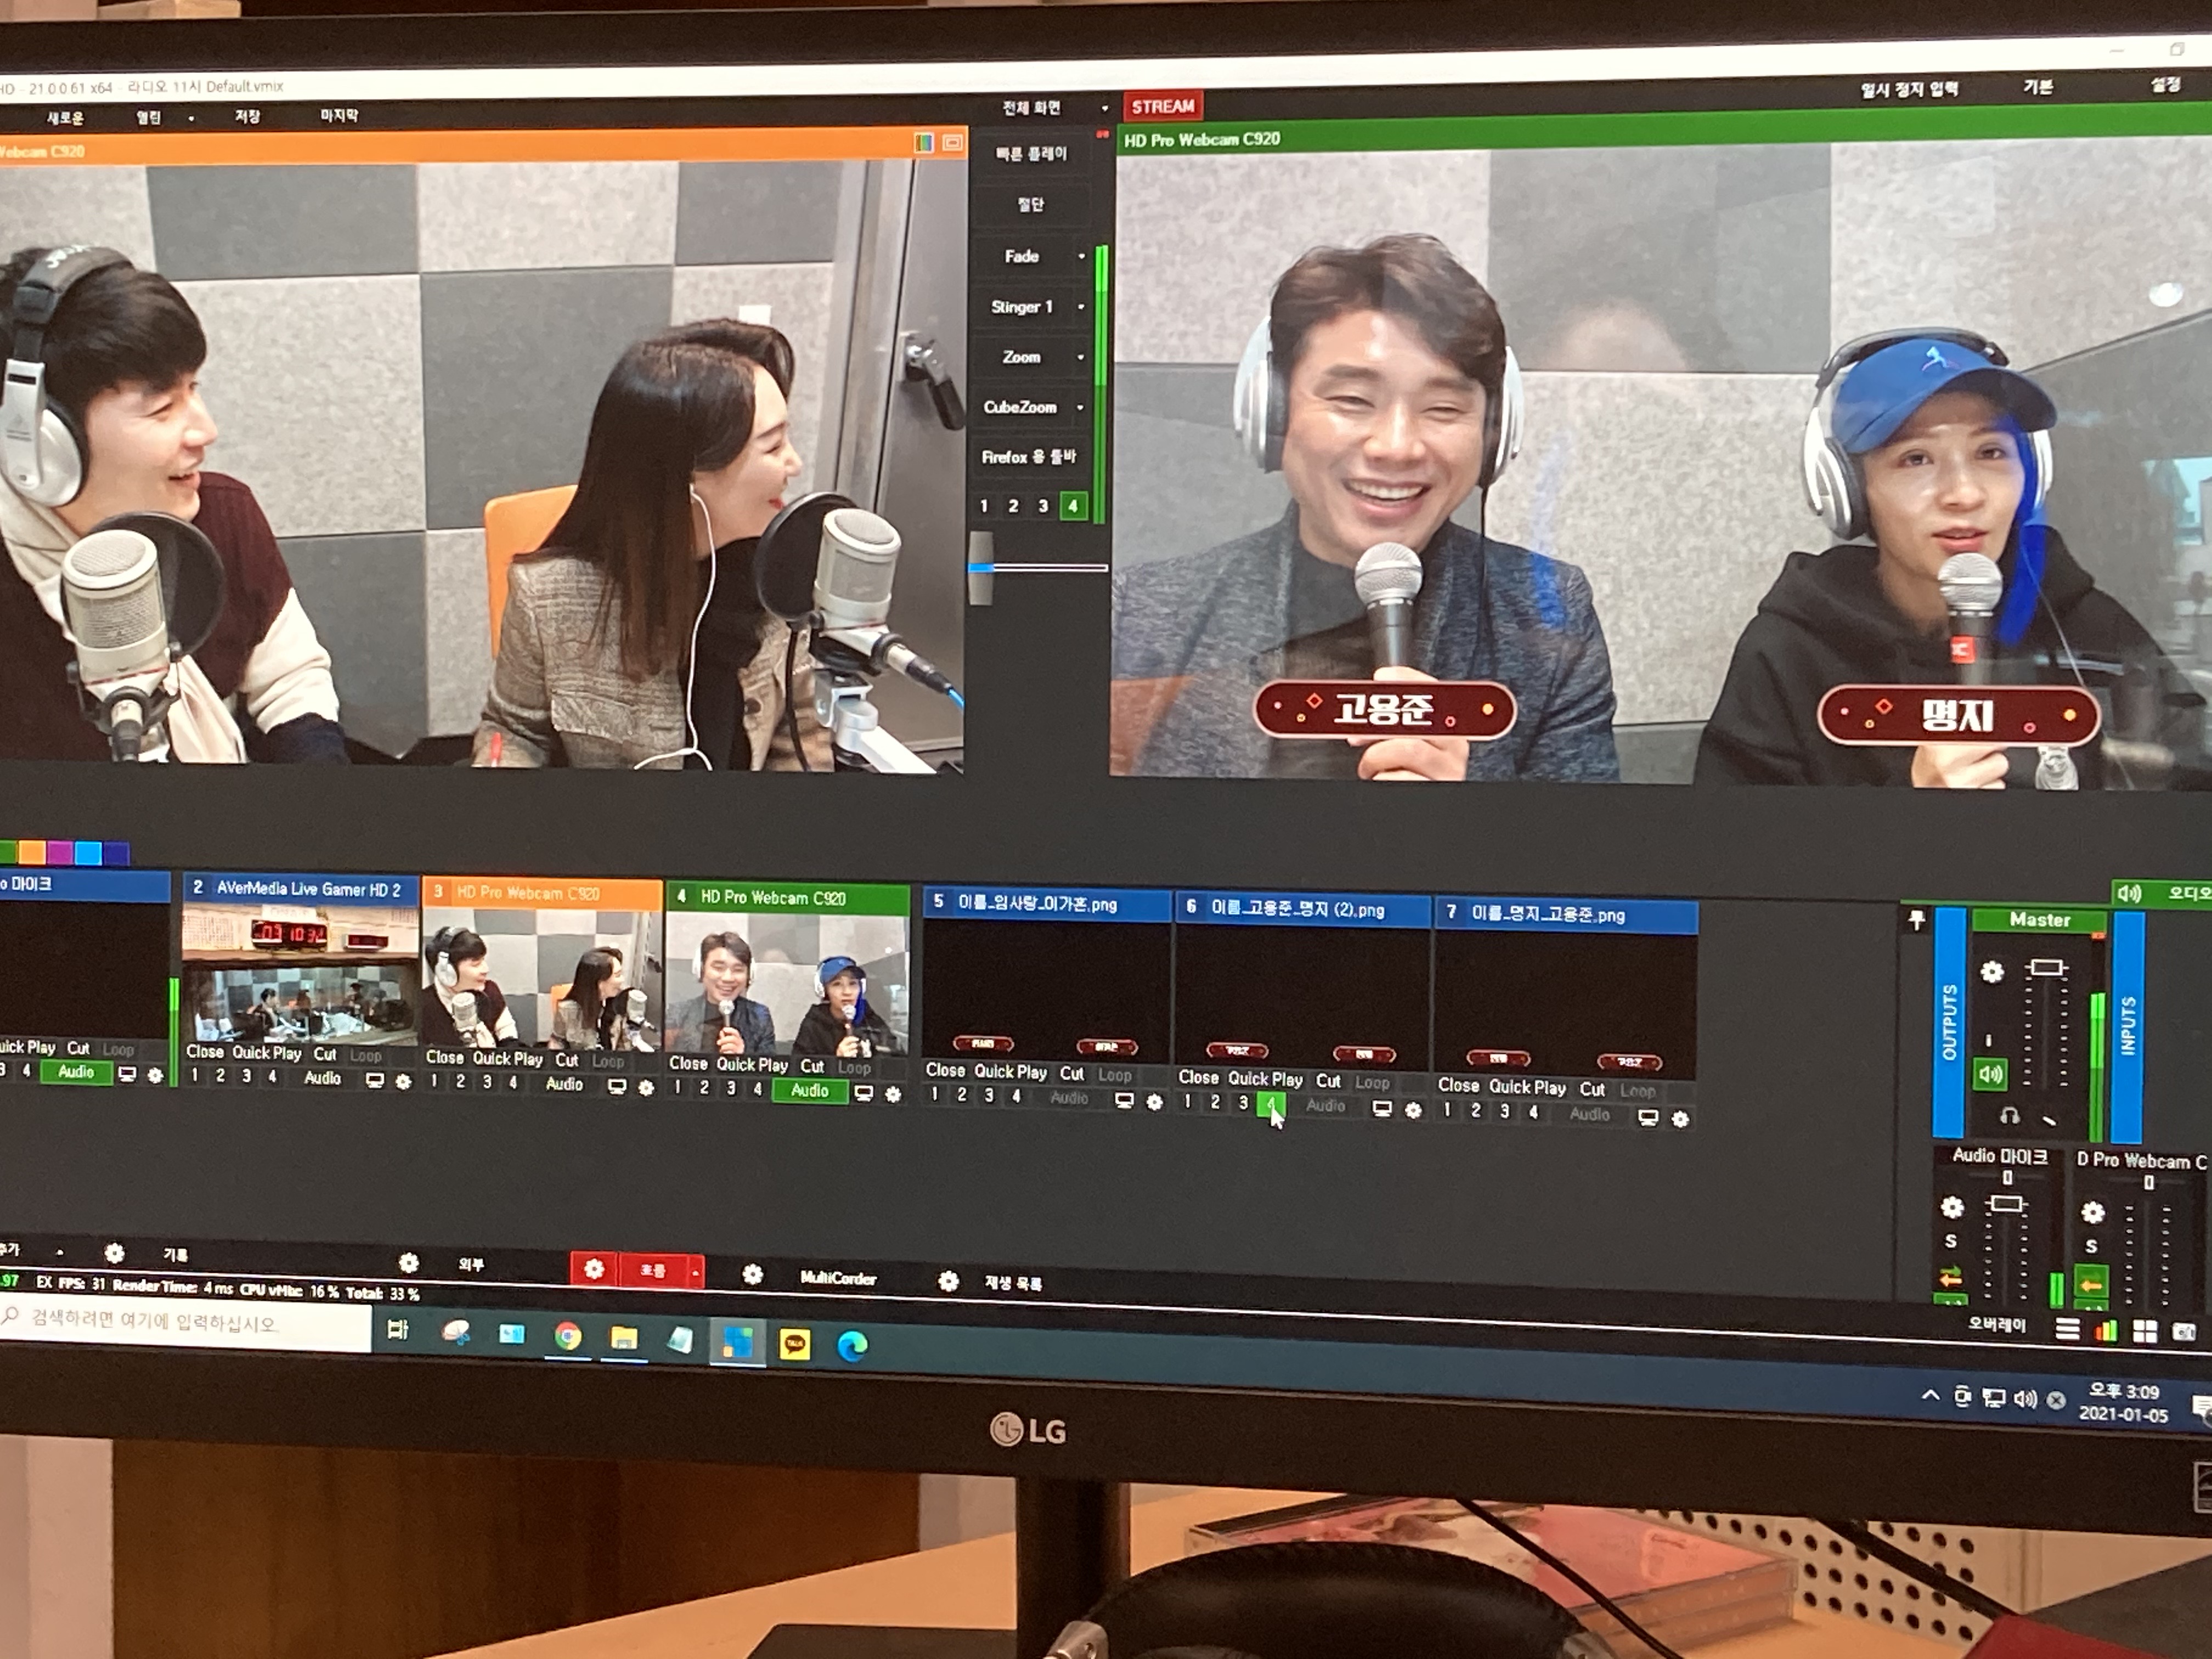This screenshot has width=2212, height=1659.
Task: Click the STREAM button
Action: pos(1163,106)
